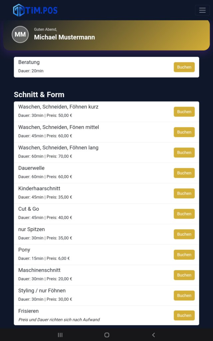Tap the MM profile avatar
Image resolution: width=213 pixels, height=341 pixels.
[x=20, y=35]
